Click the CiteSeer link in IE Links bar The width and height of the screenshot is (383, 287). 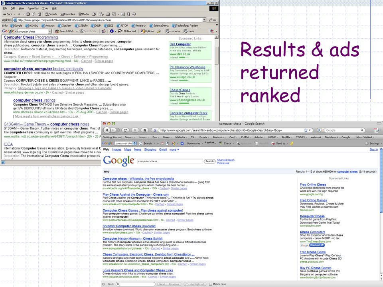coord(65,26)
